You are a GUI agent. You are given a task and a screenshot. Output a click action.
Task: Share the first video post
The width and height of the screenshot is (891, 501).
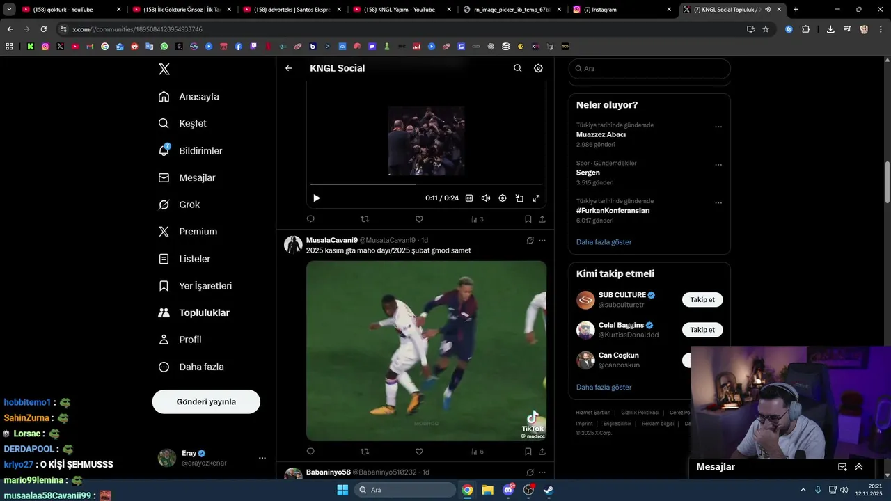pyautogui.click(x=542, y=219)
